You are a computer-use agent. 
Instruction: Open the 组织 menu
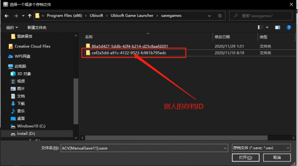(12, 27)
